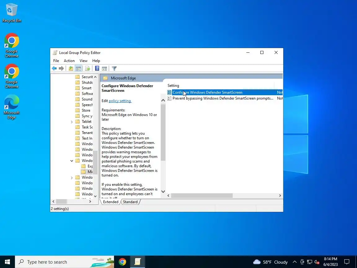Collapse the expanded Windo tree node
The height and width of the screenshot is (268, 357).
[x=72, y=161]
